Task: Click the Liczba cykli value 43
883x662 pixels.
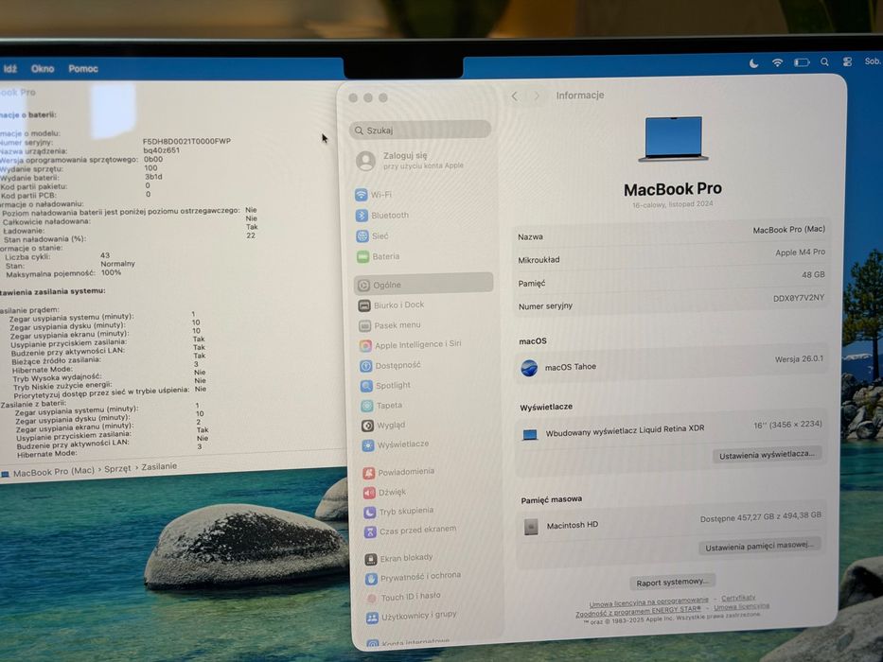Action: point(105,255)
